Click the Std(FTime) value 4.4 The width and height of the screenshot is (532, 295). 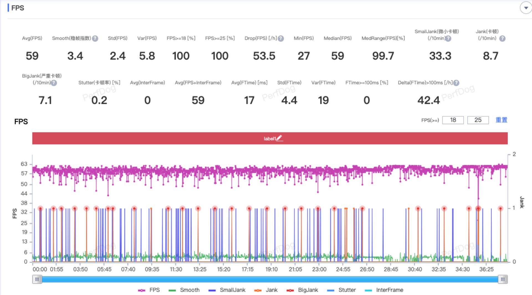point(289,100)
